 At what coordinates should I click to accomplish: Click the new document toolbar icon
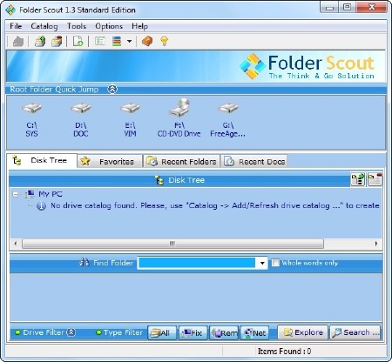coord(78,41)
